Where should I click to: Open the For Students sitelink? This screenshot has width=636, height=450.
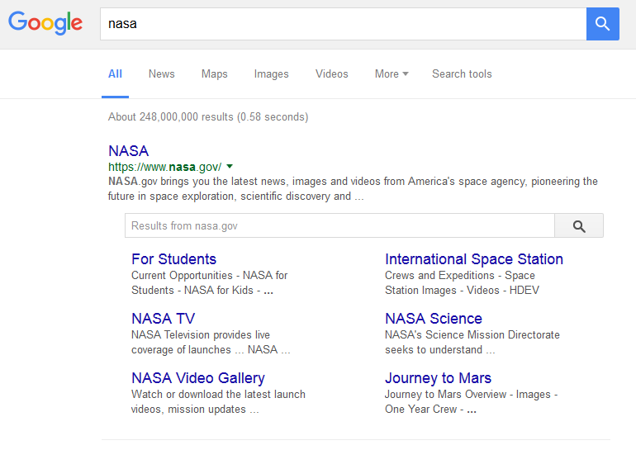point(173,259)
